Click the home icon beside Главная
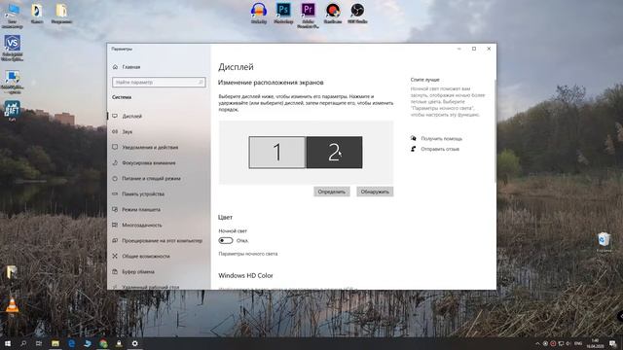The width and height of the screenshot is (623, 350). pyautogui.click(x=115, y=67)
